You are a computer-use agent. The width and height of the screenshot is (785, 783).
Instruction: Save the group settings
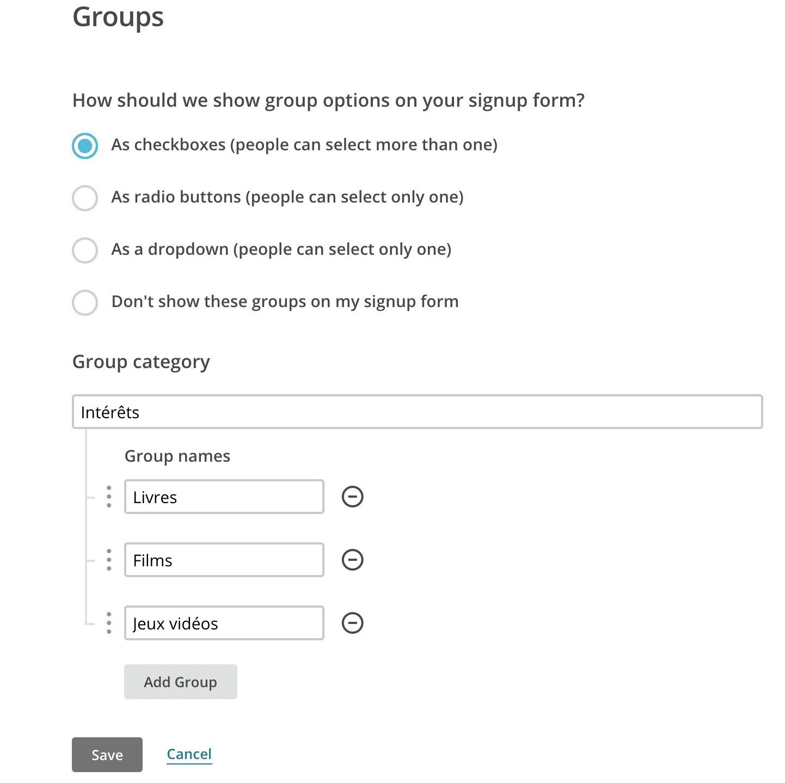click(107, 755)
